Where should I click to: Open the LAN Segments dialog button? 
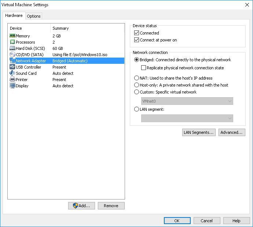pos(199,132)
